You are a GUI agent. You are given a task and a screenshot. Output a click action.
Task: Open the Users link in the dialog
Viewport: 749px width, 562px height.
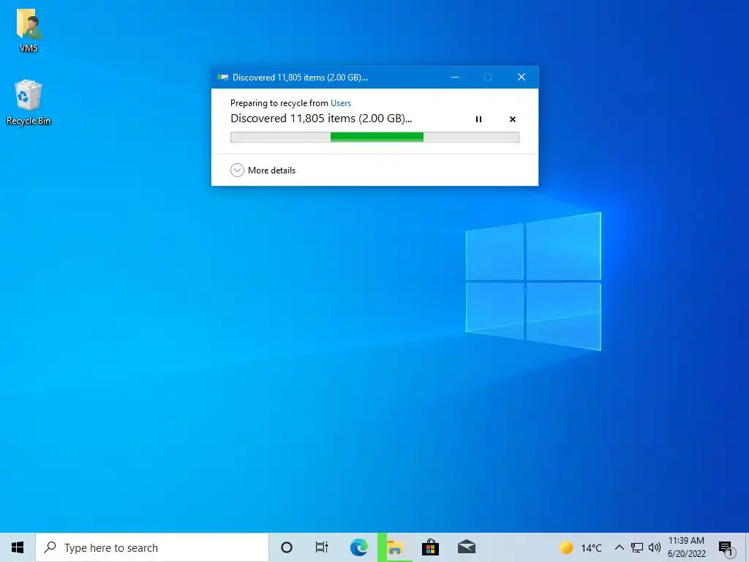point(341,102)
